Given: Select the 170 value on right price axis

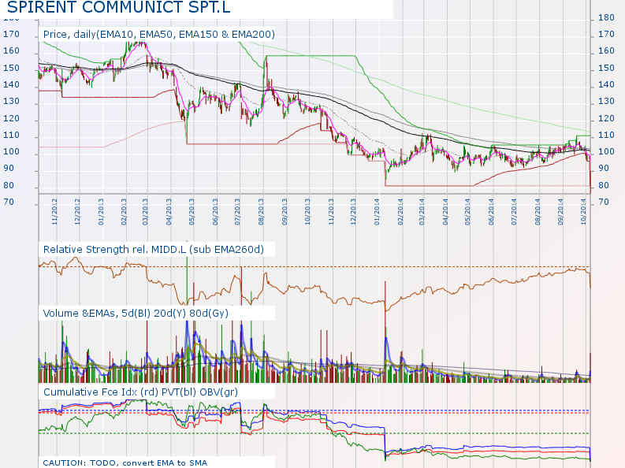Looking at the screenshot, I should pos(606,34).
